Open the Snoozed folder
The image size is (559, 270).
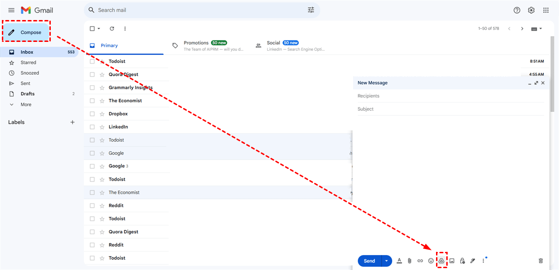click(39, 73)
